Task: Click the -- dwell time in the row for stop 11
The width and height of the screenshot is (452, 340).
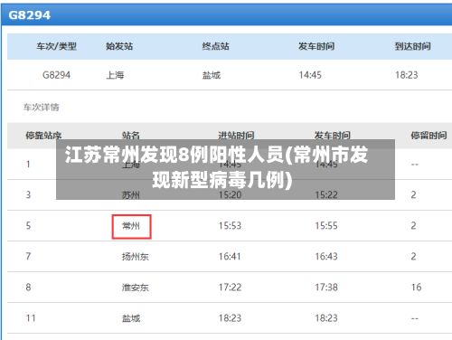Action: coord(415,318)
